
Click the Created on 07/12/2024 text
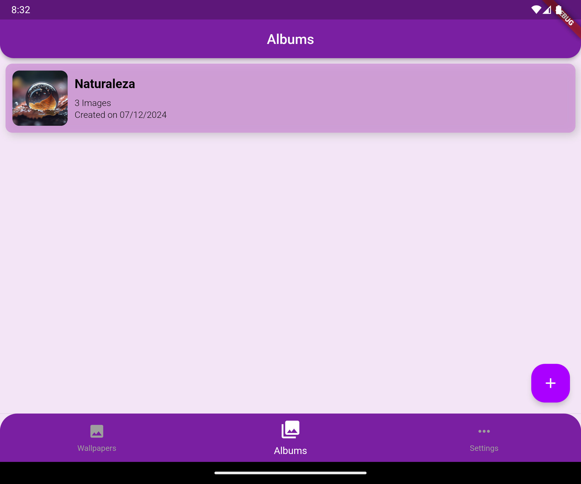(x=121, y=115)
